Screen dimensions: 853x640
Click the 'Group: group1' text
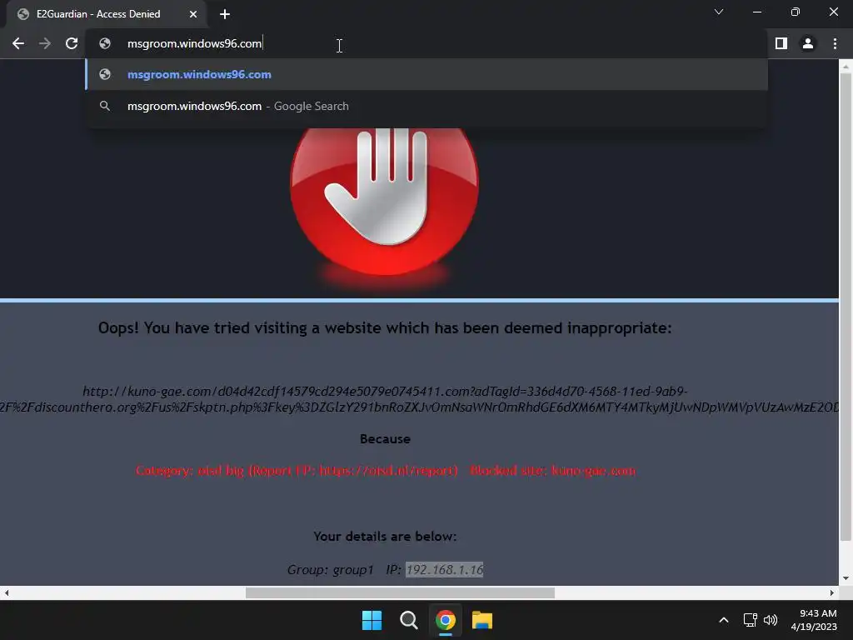330,569
